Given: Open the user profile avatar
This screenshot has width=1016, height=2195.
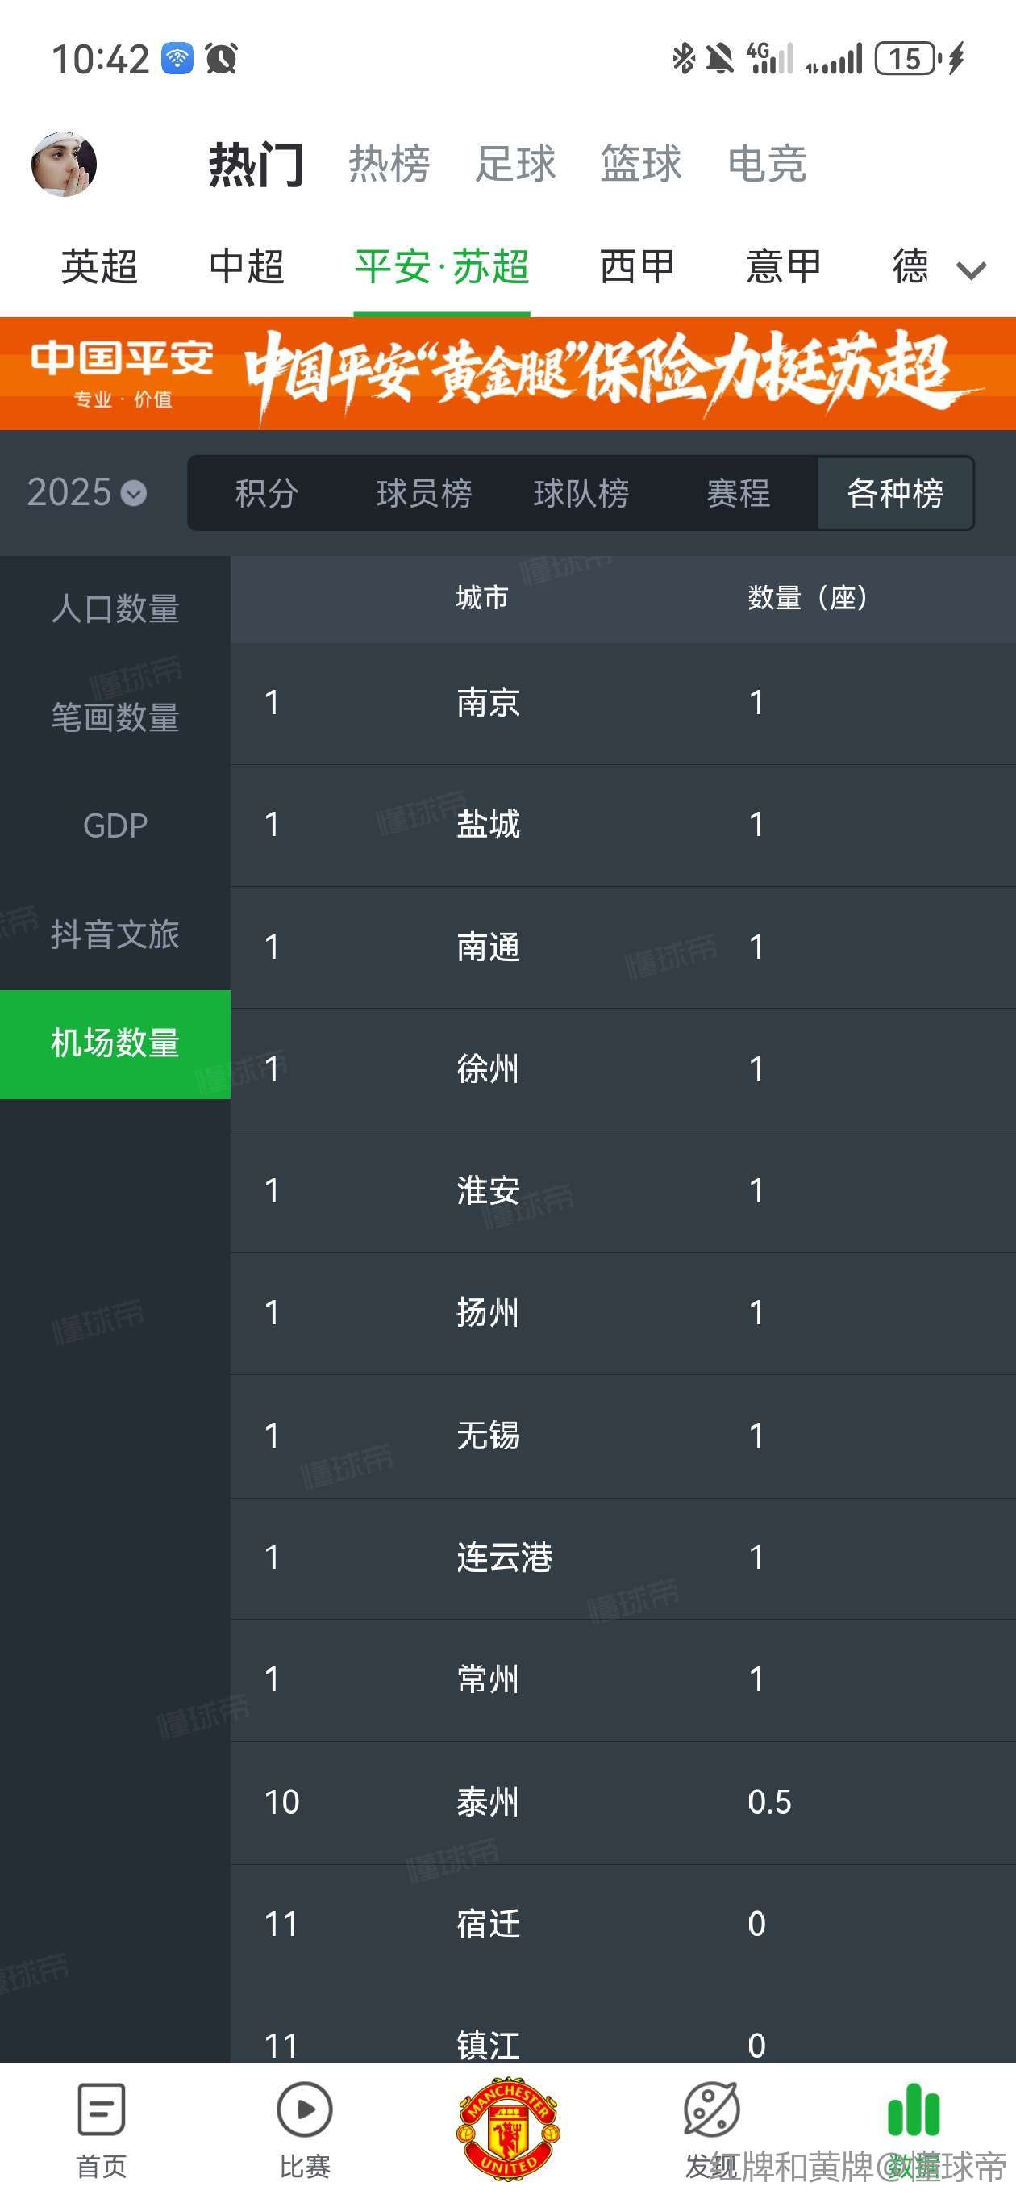Looking at the screenshot, I should point(64,164).
